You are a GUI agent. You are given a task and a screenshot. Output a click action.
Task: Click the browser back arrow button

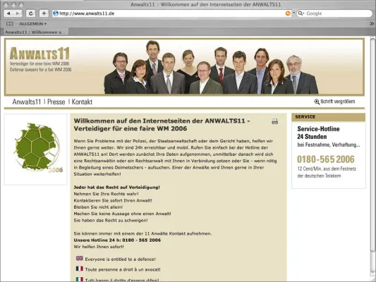(8, 13)
